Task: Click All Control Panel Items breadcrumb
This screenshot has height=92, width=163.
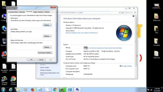Action: pyautogui.click(x=69, y=13)
